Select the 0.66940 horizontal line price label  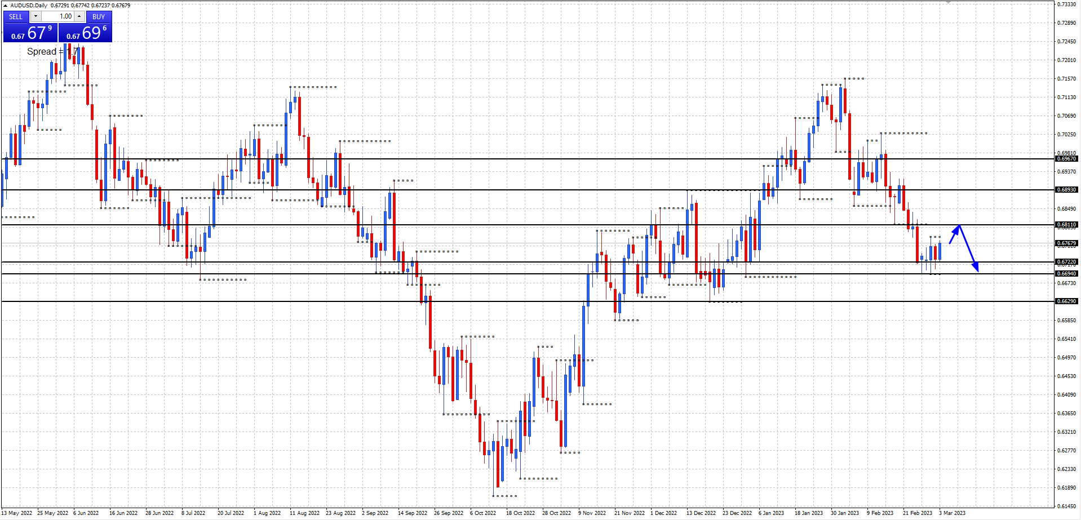pos(1066,274)
